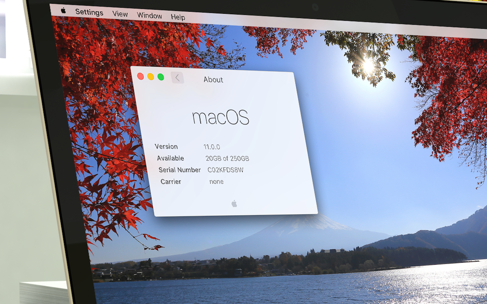Screen dimensions: 487x304
Task: Maximize the About window with green button
Action: click(x=161, y=77)
